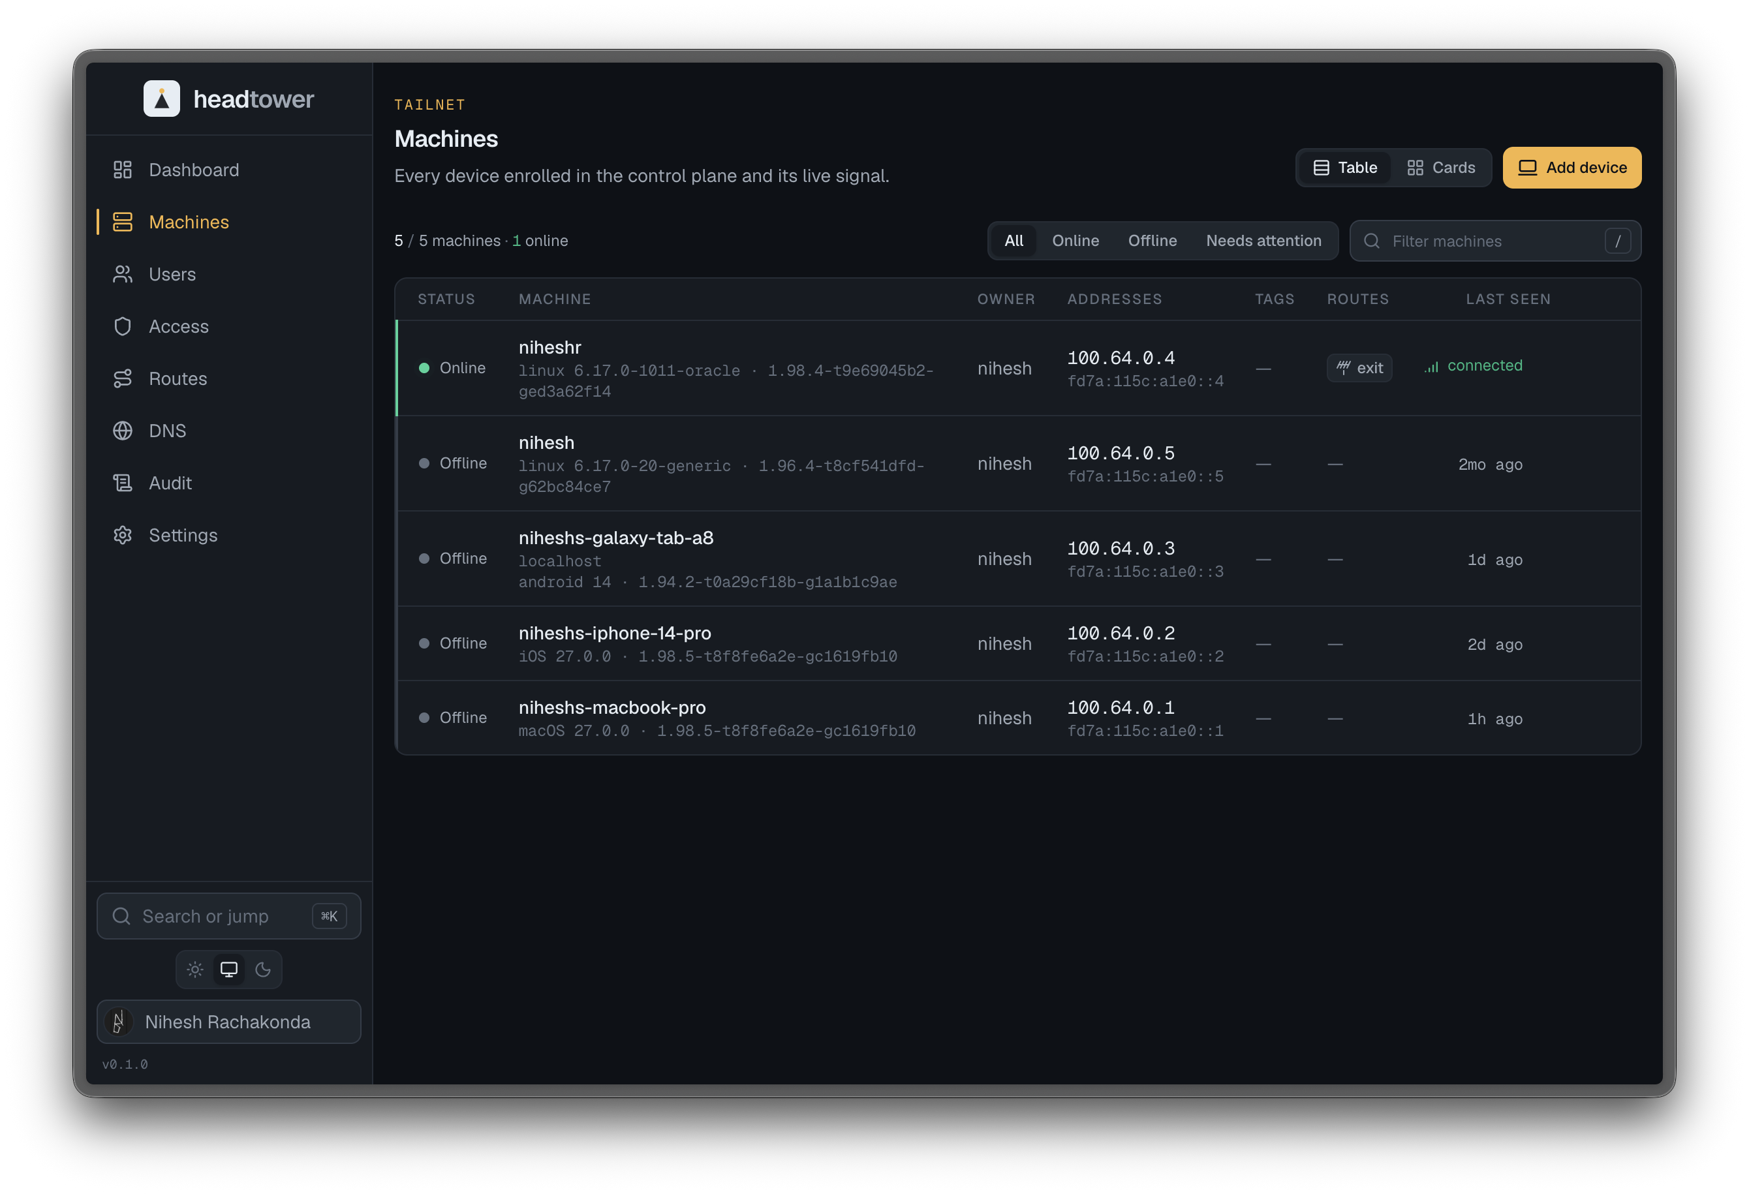Screen dimensions: 1749x1194
Task: Click the DNS globe icon
Action: (123, 431)
